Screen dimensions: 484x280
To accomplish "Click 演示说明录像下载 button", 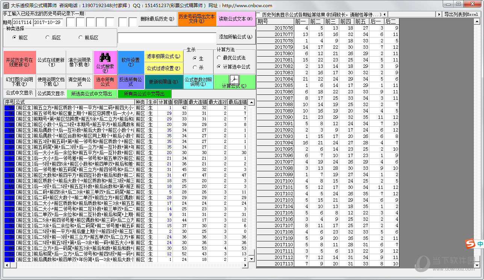I will click(x=80, y=62).
